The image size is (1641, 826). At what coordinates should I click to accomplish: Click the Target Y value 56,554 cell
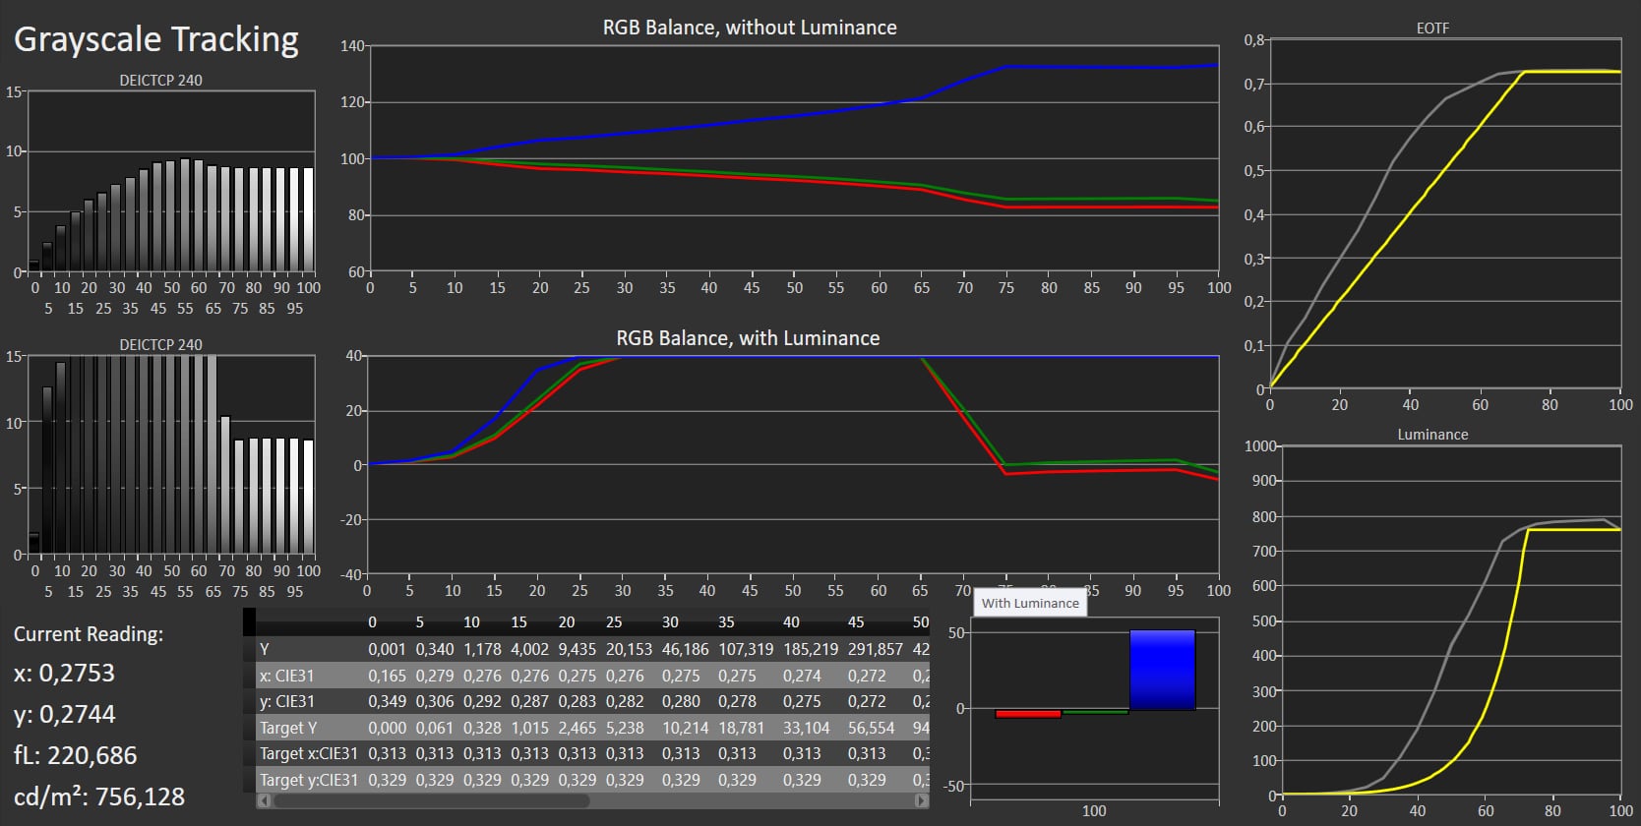pos(871,728)
